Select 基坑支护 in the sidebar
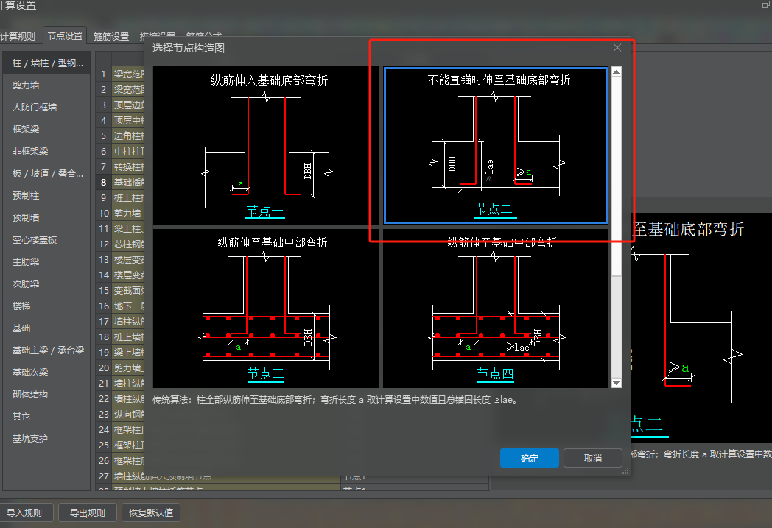The height and width of the screenshot is (528, 772). 47,438
